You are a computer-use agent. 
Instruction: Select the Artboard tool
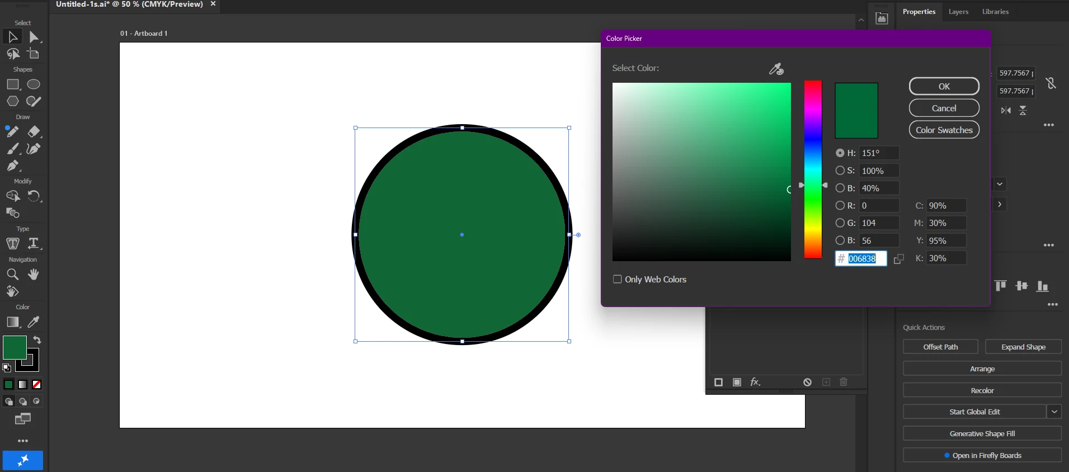[x=34, y=54]
